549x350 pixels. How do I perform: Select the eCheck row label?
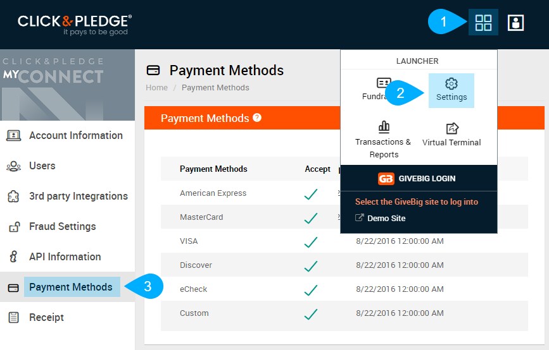click(193, 289)
